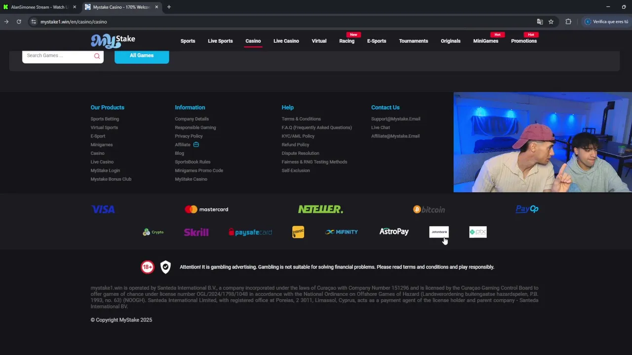Click the All Games button

(142, 56)
